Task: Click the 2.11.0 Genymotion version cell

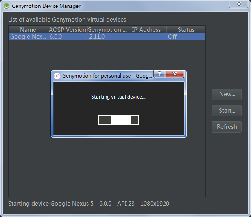Action: coord(107,37)
